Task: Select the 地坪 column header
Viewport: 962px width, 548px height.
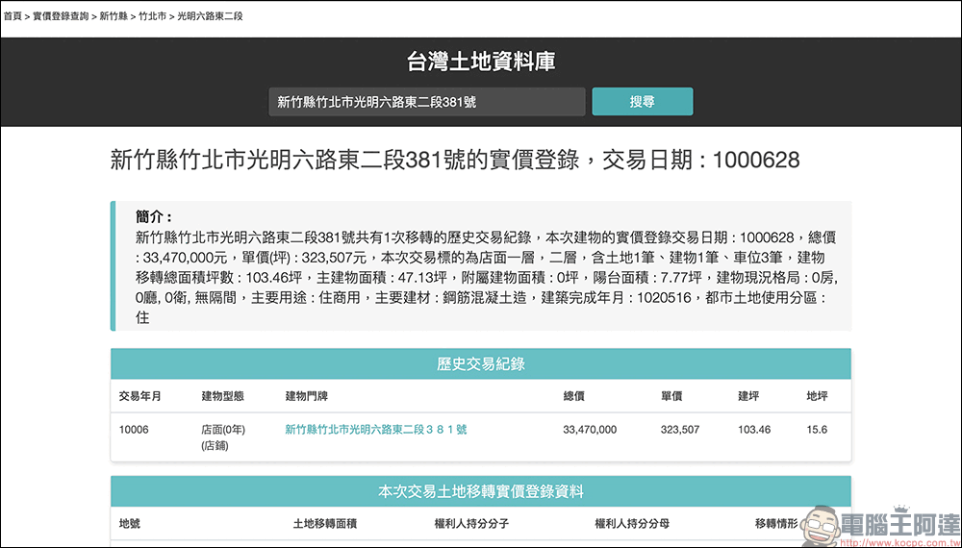Action: click(817, 396)
